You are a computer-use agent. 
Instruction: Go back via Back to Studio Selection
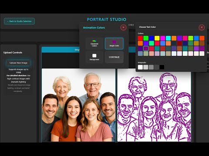click(x=19, y=21)
